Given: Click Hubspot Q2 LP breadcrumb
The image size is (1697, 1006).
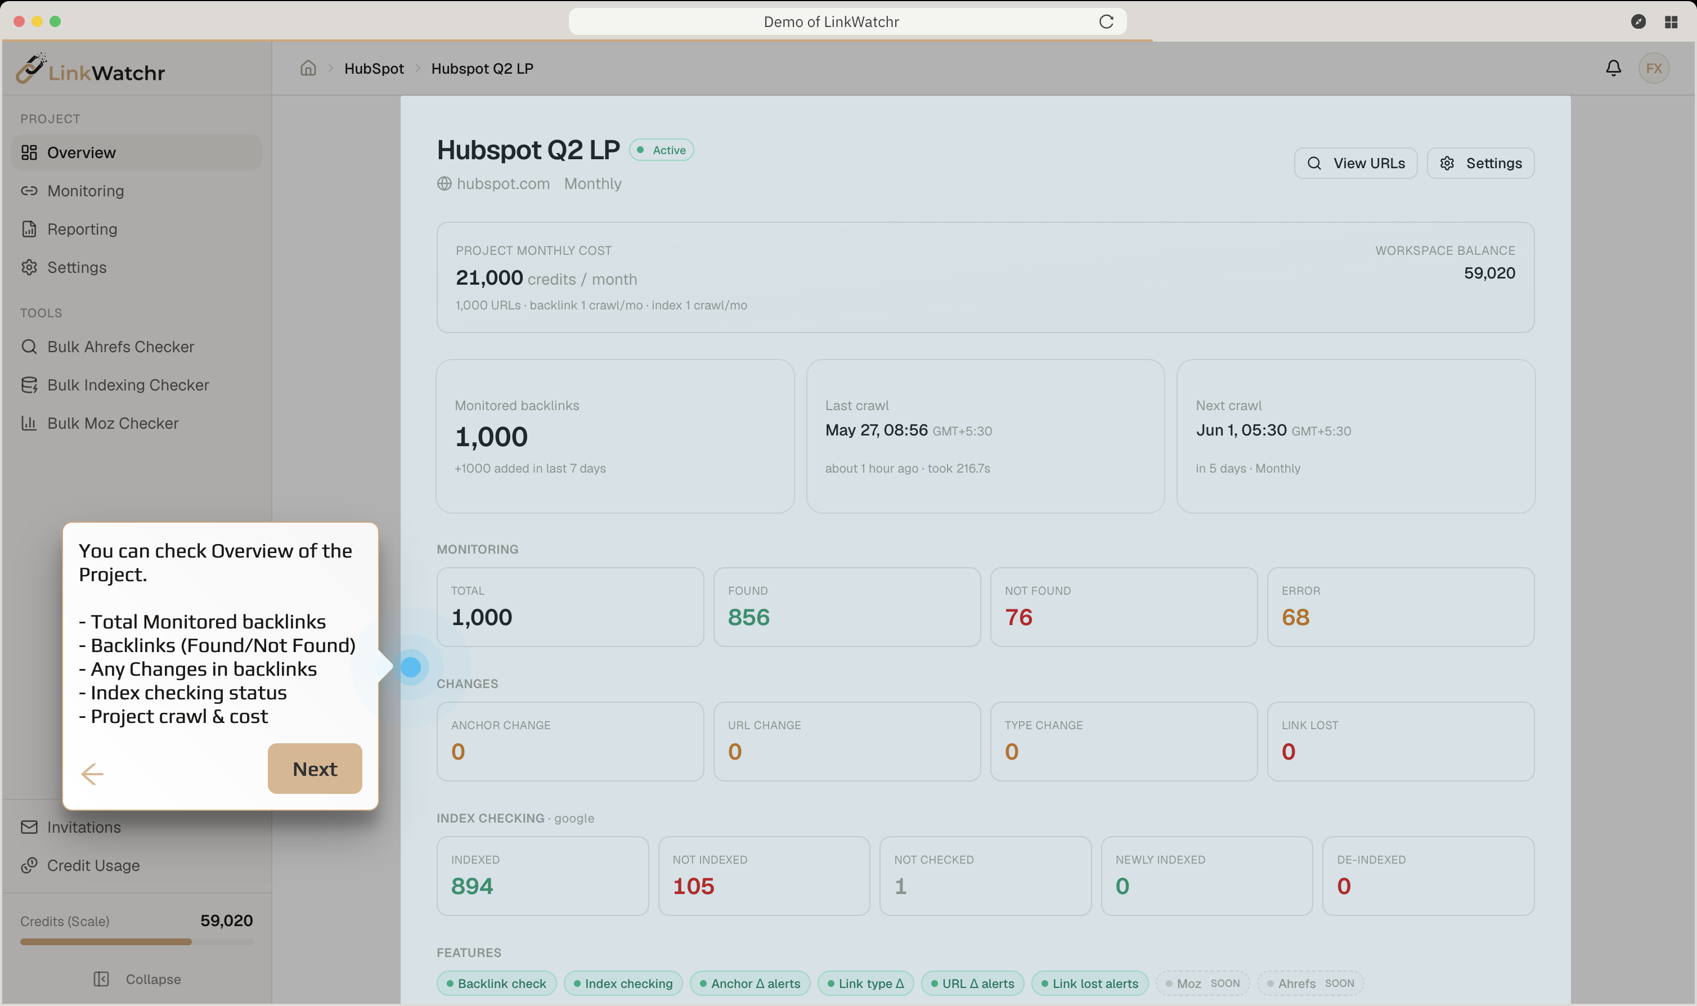Looking at the screenshot, I should [483, 69].
